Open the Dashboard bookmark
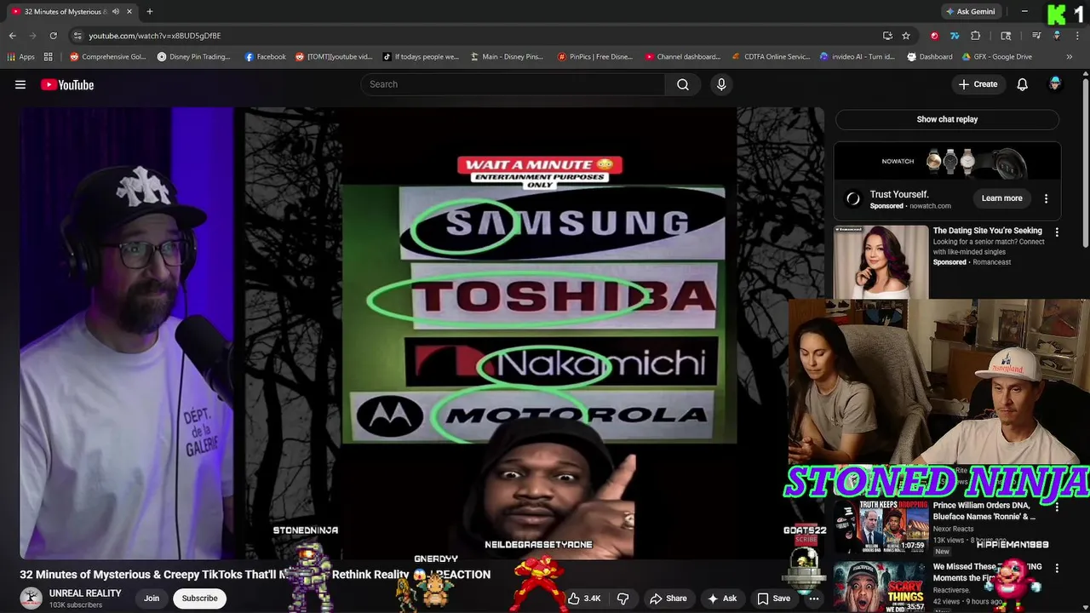Viewport: 1090px width, 613px height. tap(930, 57)
